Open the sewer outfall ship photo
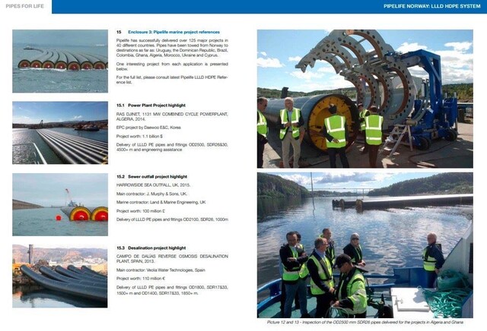 [60, 204]
